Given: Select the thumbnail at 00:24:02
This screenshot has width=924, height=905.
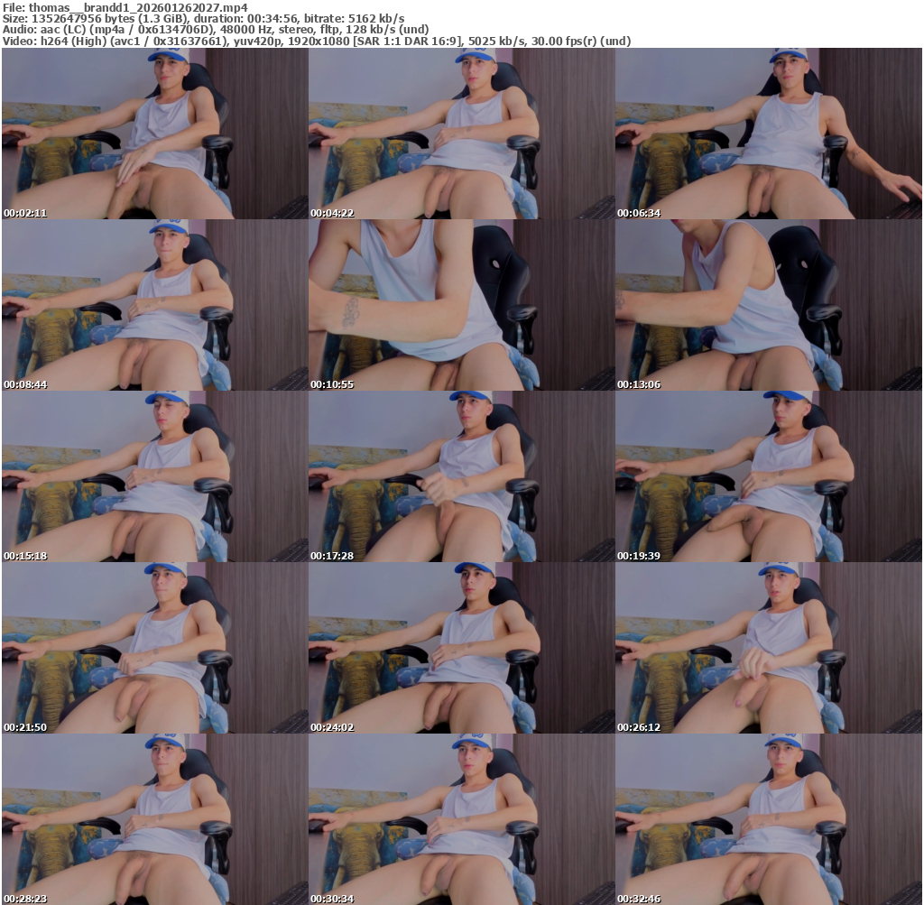Looking at the screenshot, I should (461, 648).
